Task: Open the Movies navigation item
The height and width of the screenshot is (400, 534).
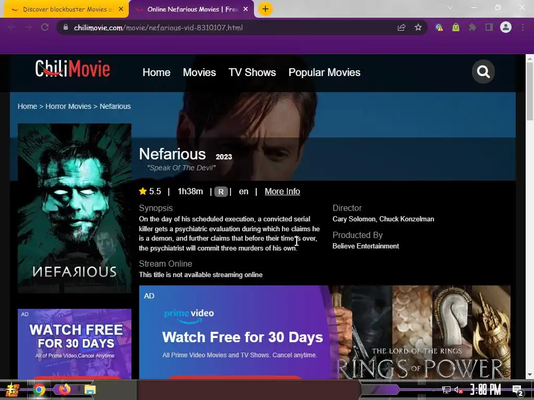Action: pyautogui.click(x=199, y=72)
